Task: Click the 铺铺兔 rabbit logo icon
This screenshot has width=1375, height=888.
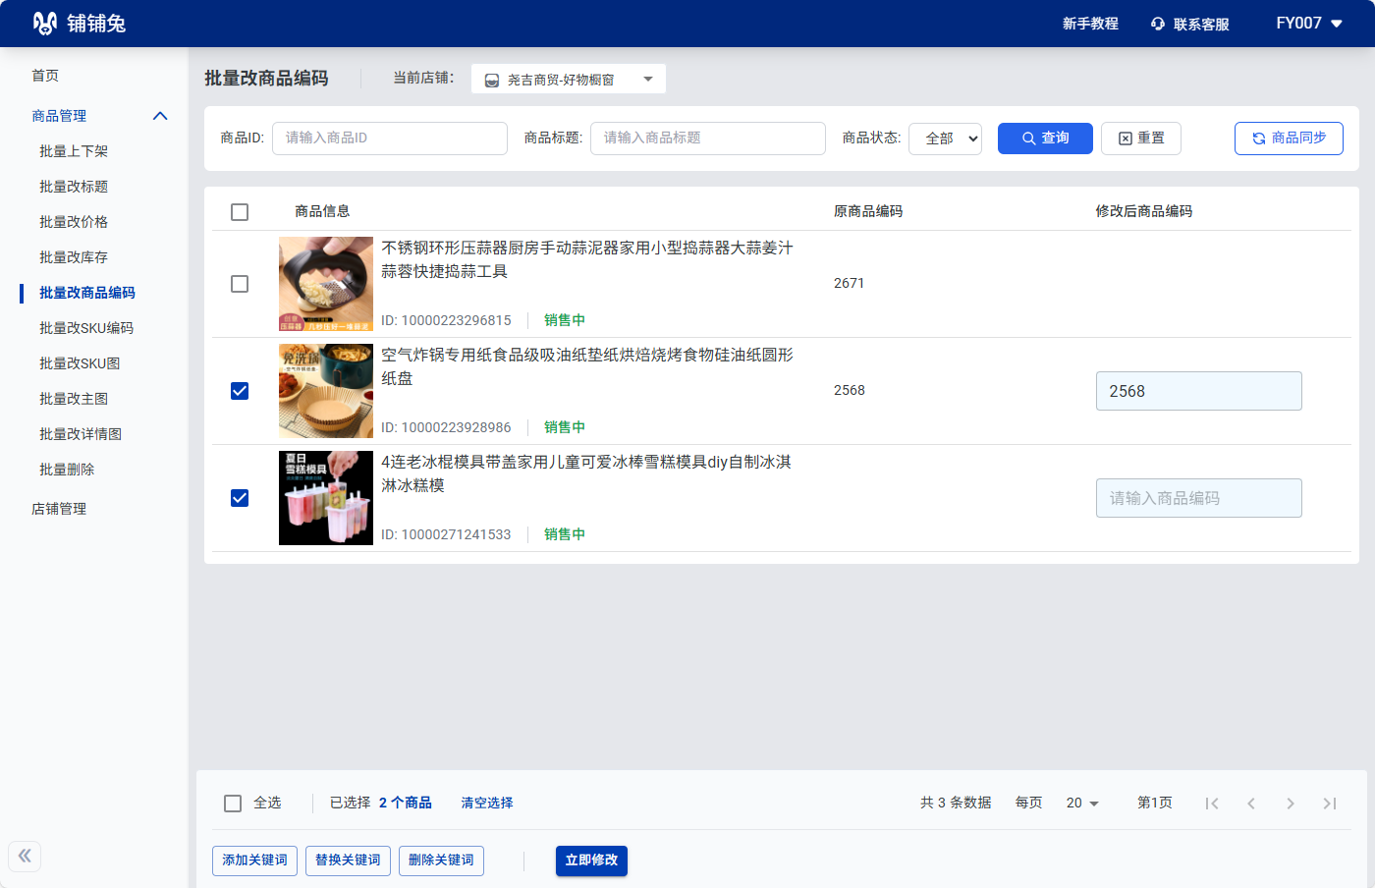Action: click(x=45, y=24)
